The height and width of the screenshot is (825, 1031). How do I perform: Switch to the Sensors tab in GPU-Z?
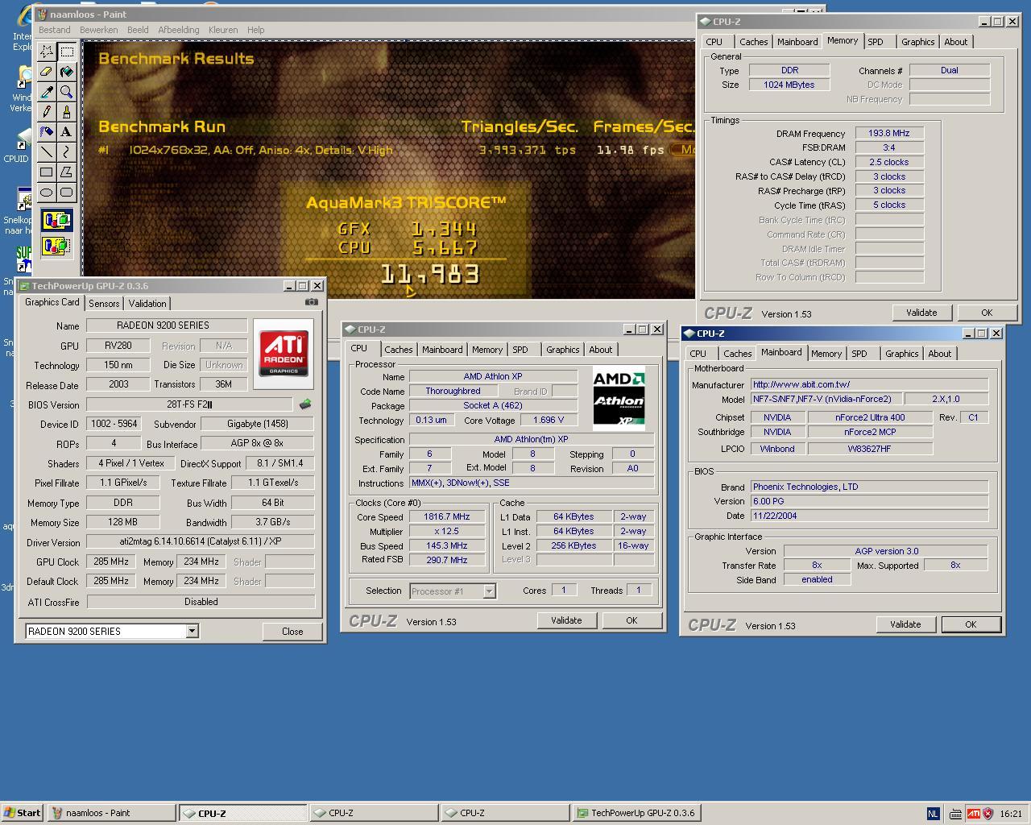104,304
